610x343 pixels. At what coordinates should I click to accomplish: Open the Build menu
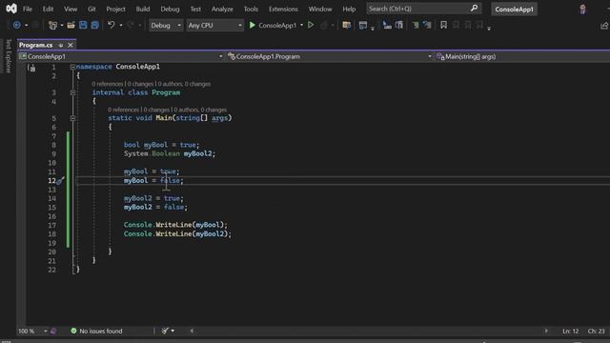tap(143, 9)
